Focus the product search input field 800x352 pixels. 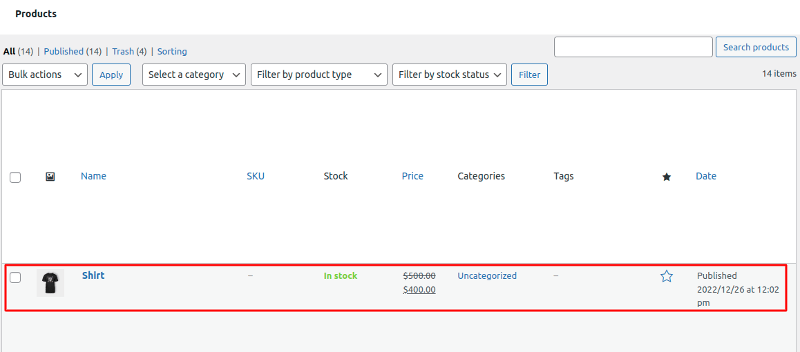coord(633,47)
